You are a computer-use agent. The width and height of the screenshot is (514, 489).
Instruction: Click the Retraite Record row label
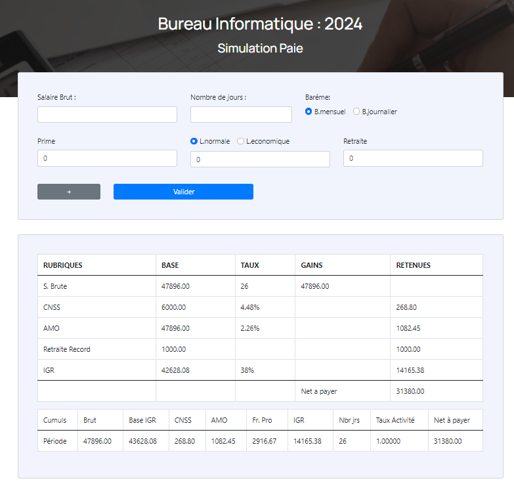pyautogui.click(x=66, y=349)
